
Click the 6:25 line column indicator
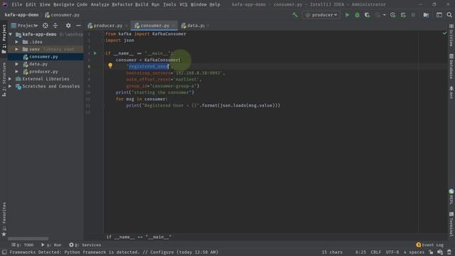[360, 252]
